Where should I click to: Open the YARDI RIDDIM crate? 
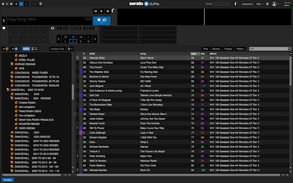tap(27, 128)
